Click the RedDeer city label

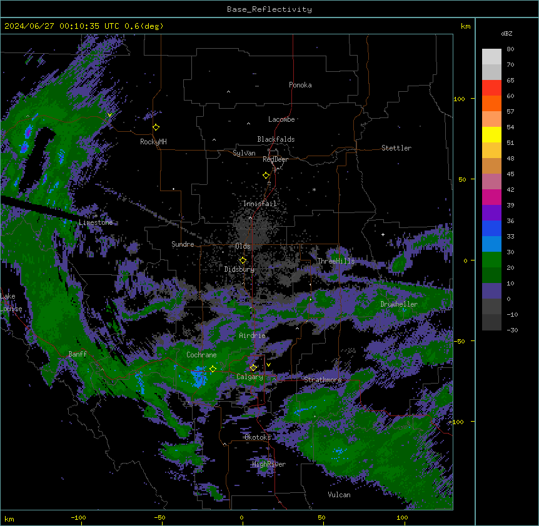[x=276, y=159]
